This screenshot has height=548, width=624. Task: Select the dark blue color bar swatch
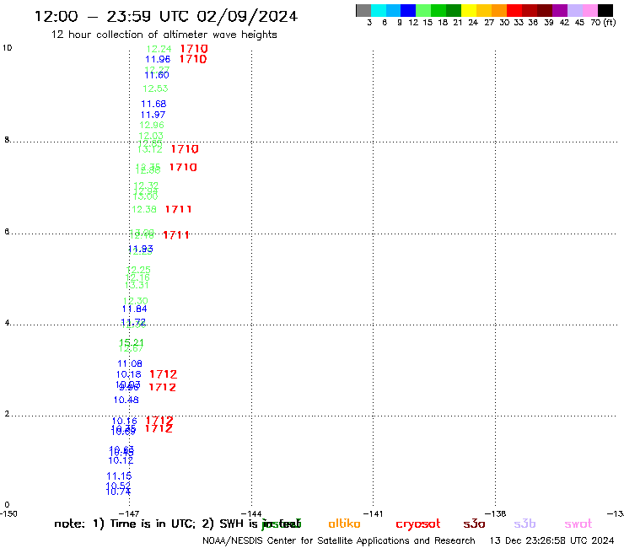click(x=408, y=10)
